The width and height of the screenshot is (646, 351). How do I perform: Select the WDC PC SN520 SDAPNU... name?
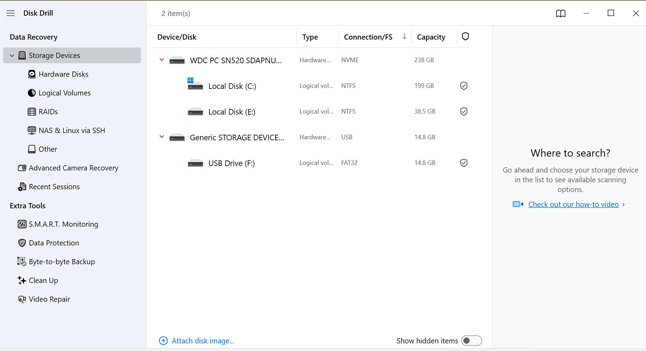(x=236, y=60)
